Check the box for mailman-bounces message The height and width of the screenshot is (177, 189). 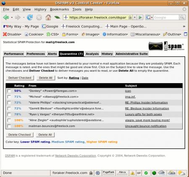(x=9, y=126)
